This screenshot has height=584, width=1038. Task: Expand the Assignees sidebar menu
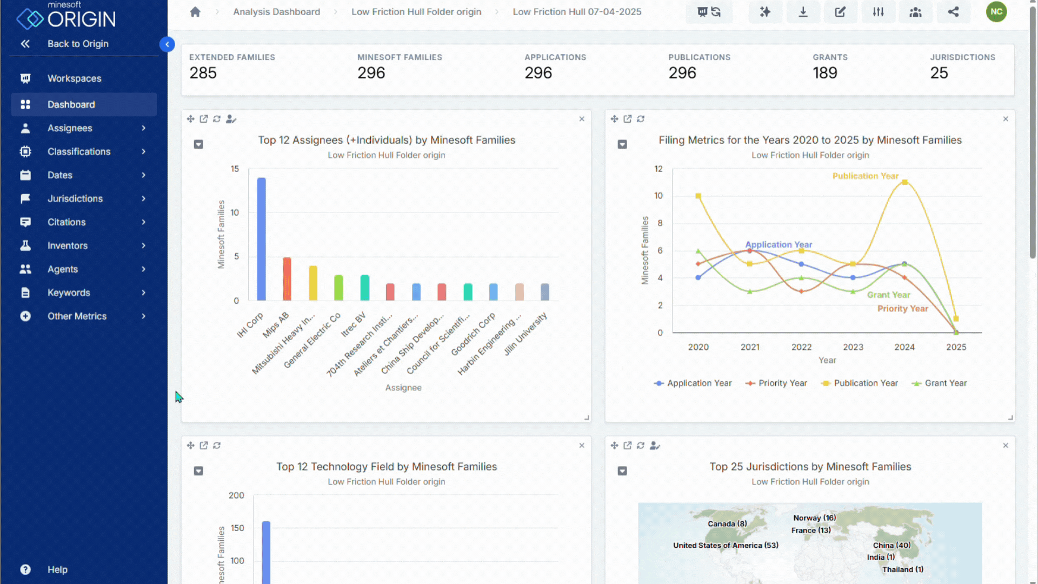coord(84,128)
